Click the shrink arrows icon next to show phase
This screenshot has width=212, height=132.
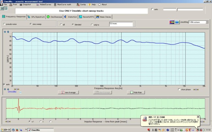coord(194,89)
